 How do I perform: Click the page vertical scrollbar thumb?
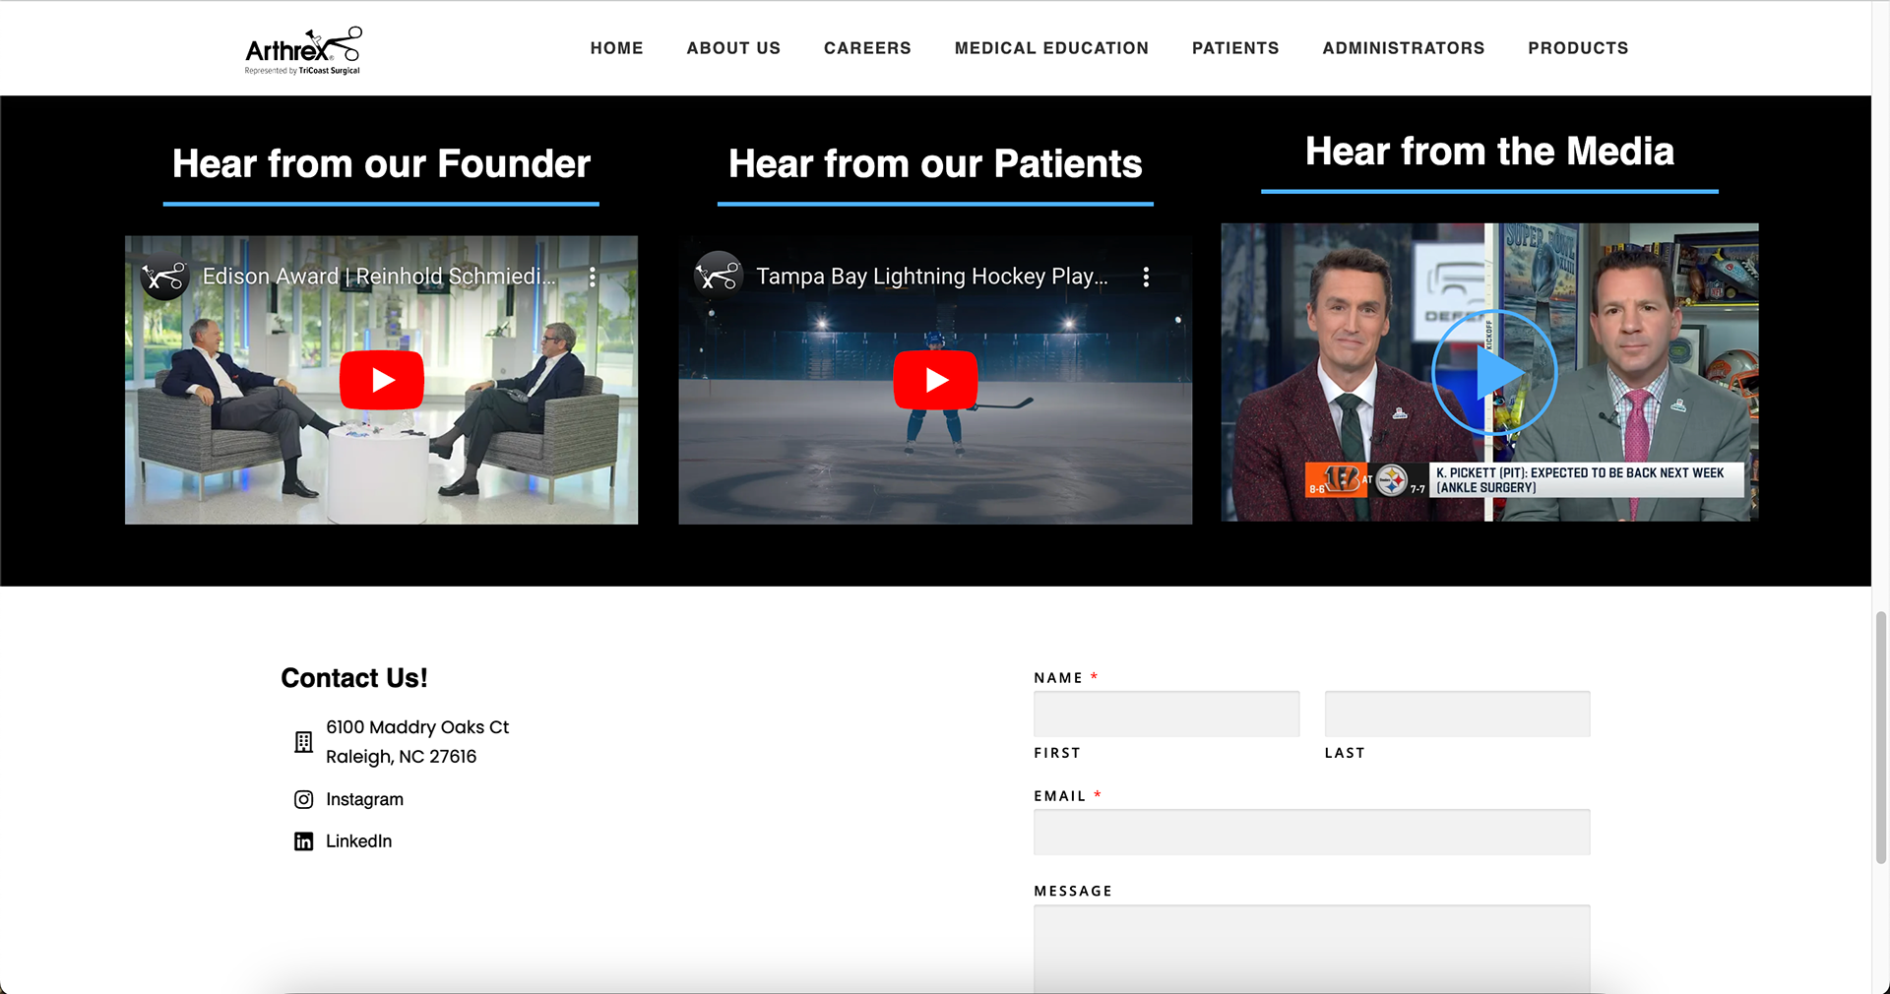[x=1881, y=738]
